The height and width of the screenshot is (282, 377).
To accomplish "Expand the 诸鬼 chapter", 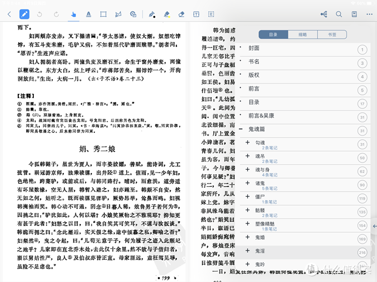I will (x=247, y=183).
